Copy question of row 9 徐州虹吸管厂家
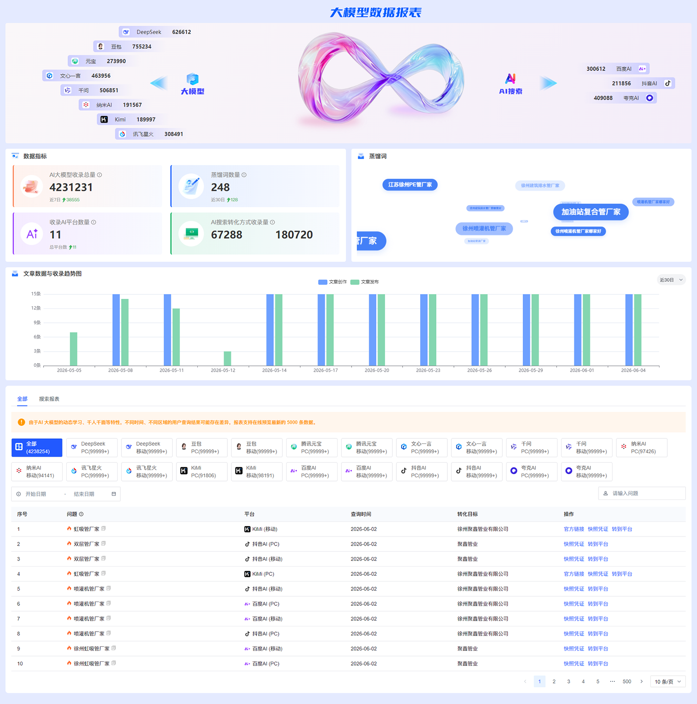 coord(114,648)
